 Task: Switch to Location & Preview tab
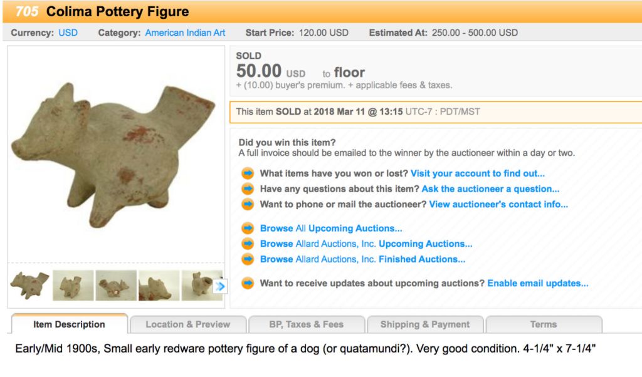point(187,324)
